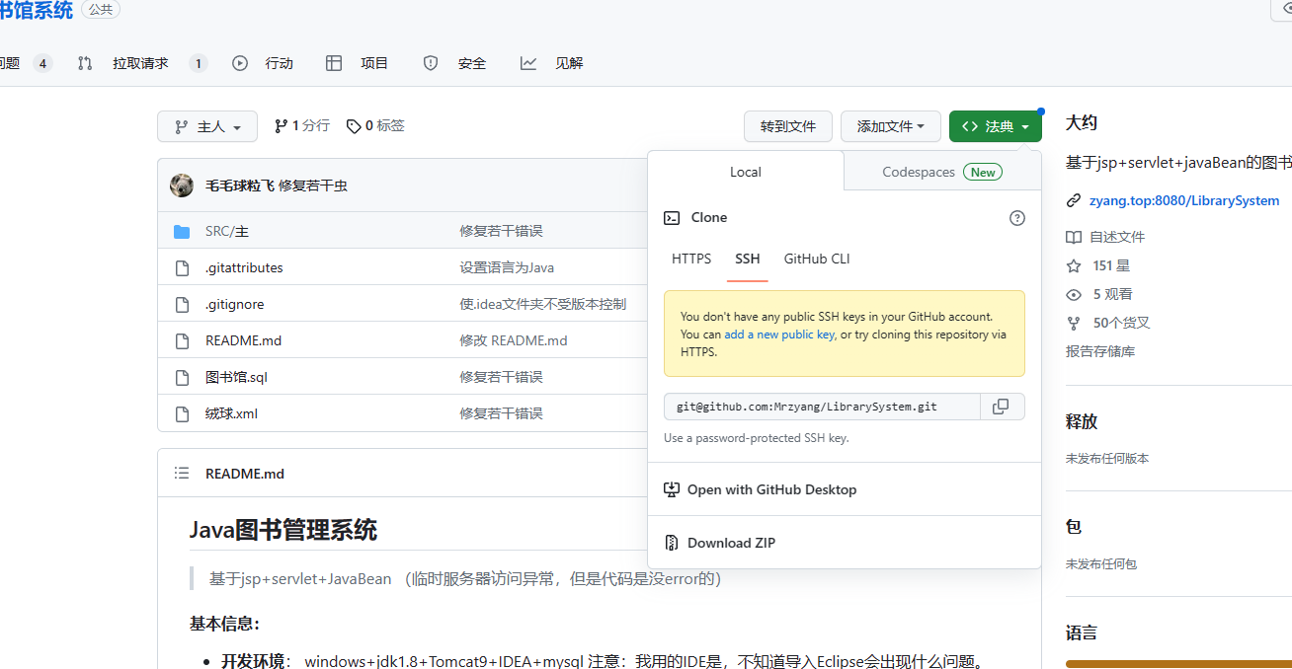
Task: Click the 转到文件 button
Action: (x=788, y=126)
